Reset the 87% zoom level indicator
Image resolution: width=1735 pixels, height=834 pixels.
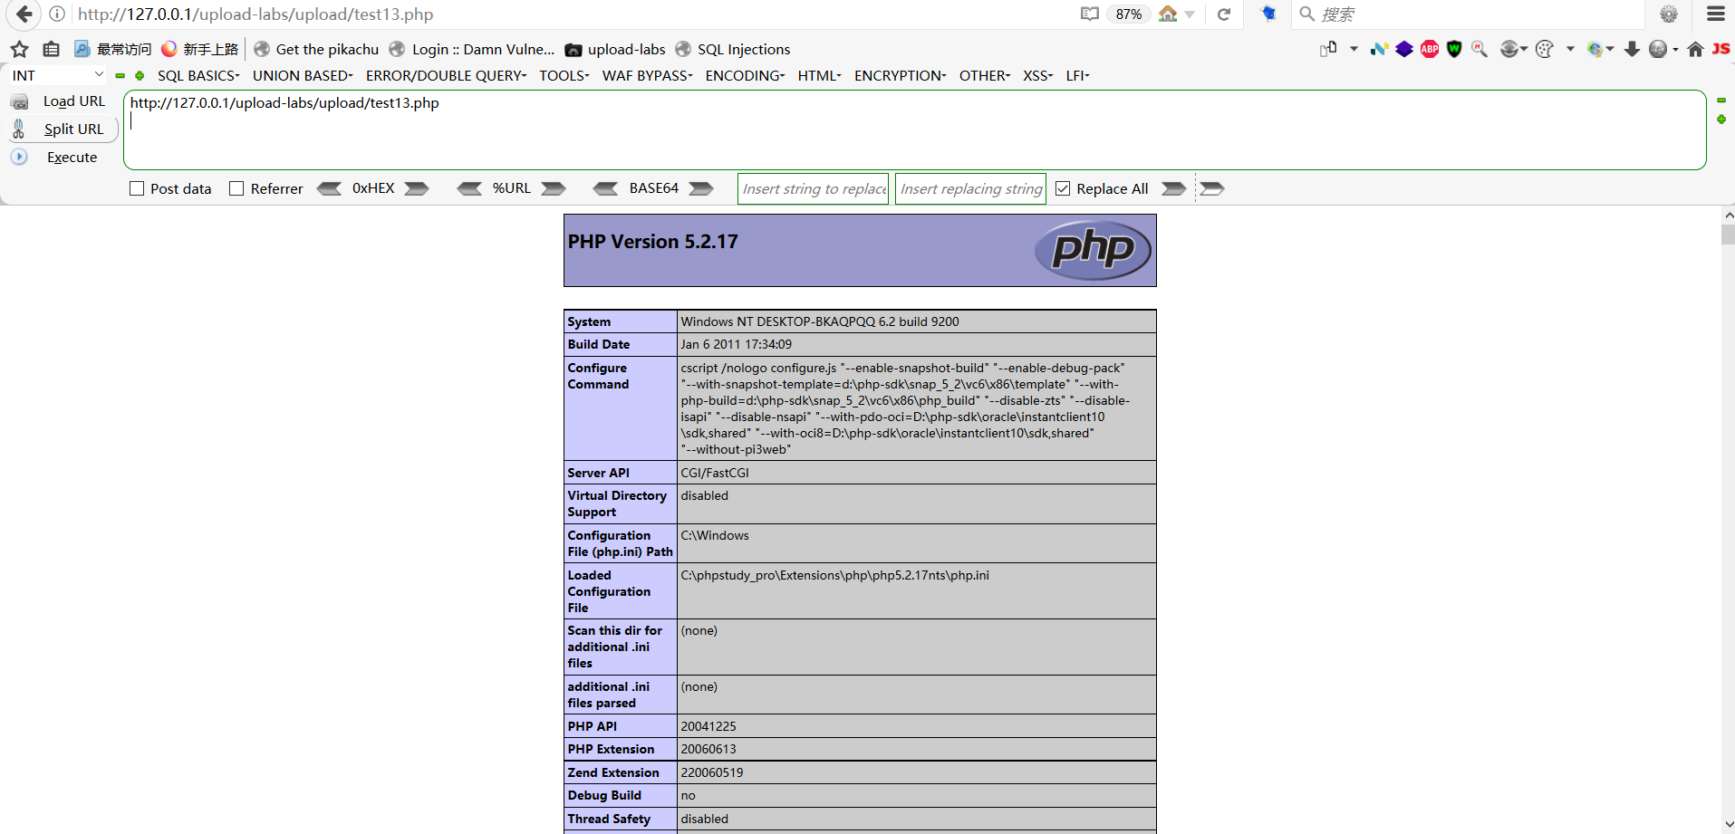tap(1128, 14)
